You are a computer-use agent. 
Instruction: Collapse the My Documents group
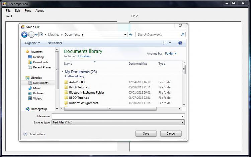pos(63,72)
